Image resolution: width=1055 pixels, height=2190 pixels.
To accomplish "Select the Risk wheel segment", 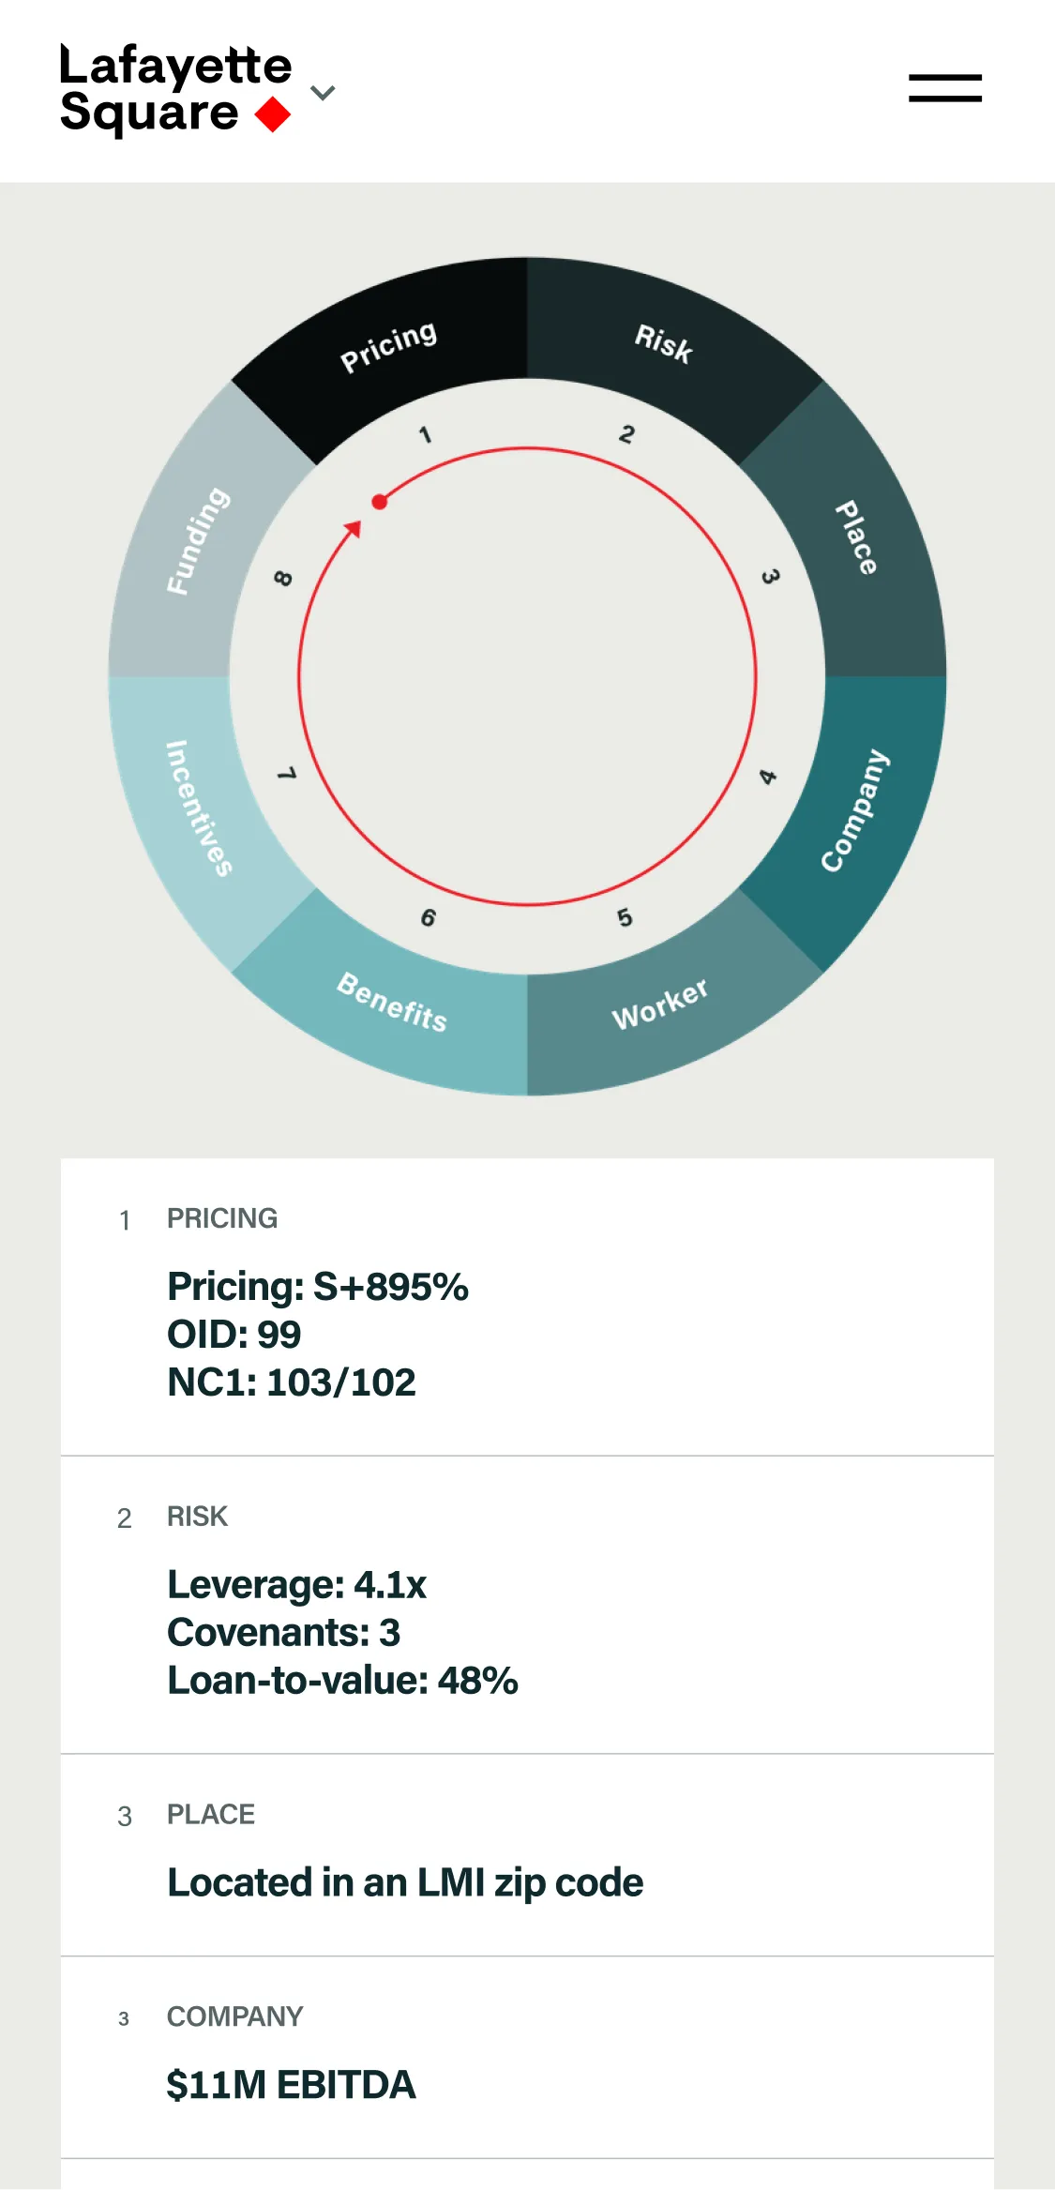I will [x=663, y=342].
